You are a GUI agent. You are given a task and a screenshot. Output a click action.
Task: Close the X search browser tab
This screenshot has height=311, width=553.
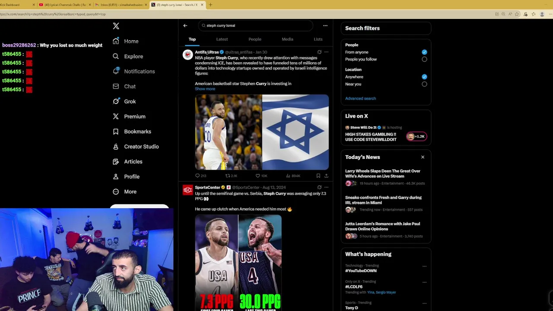[202, 5]
